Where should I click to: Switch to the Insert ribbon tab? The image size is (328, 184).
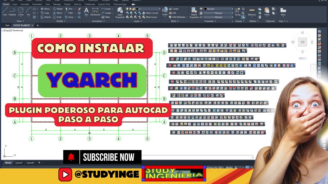coord(15,4)
